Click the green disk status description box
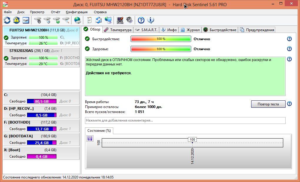 click(185, 76)
